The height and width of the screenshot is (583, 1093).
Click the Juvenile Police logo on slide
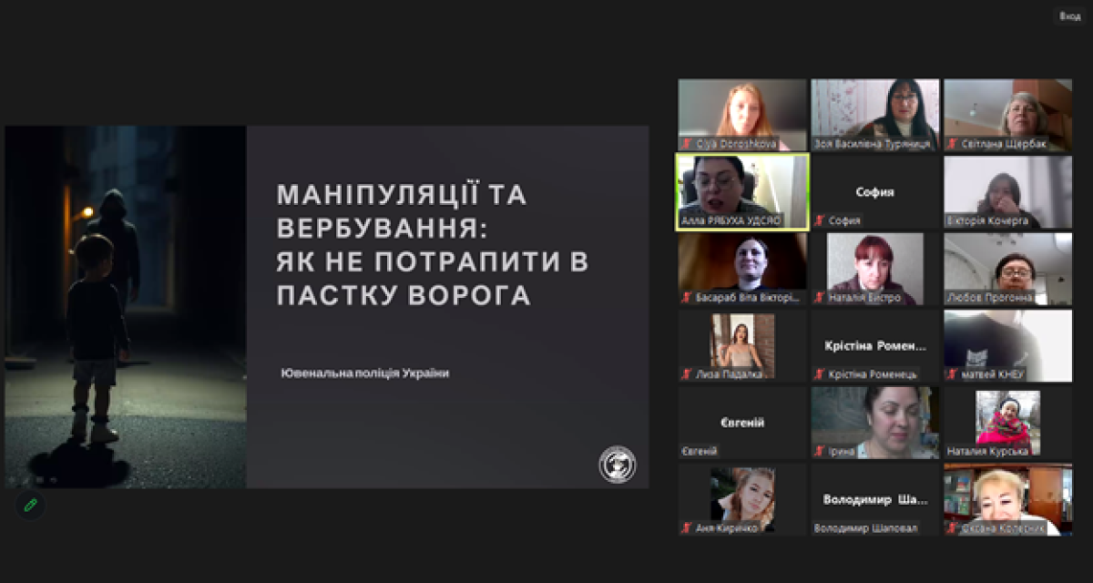click(617, 464)
